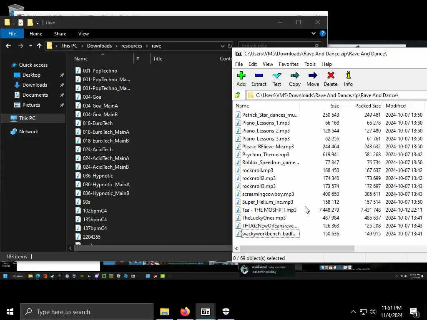
Task: Sort 7-Zip list by Size column
Action: 320,106
